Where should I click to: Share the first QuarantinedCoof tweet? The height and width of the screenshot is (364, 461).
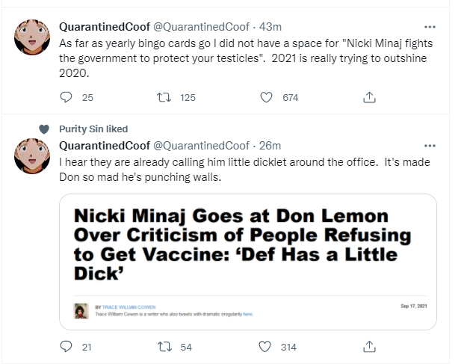click(369, 97)
